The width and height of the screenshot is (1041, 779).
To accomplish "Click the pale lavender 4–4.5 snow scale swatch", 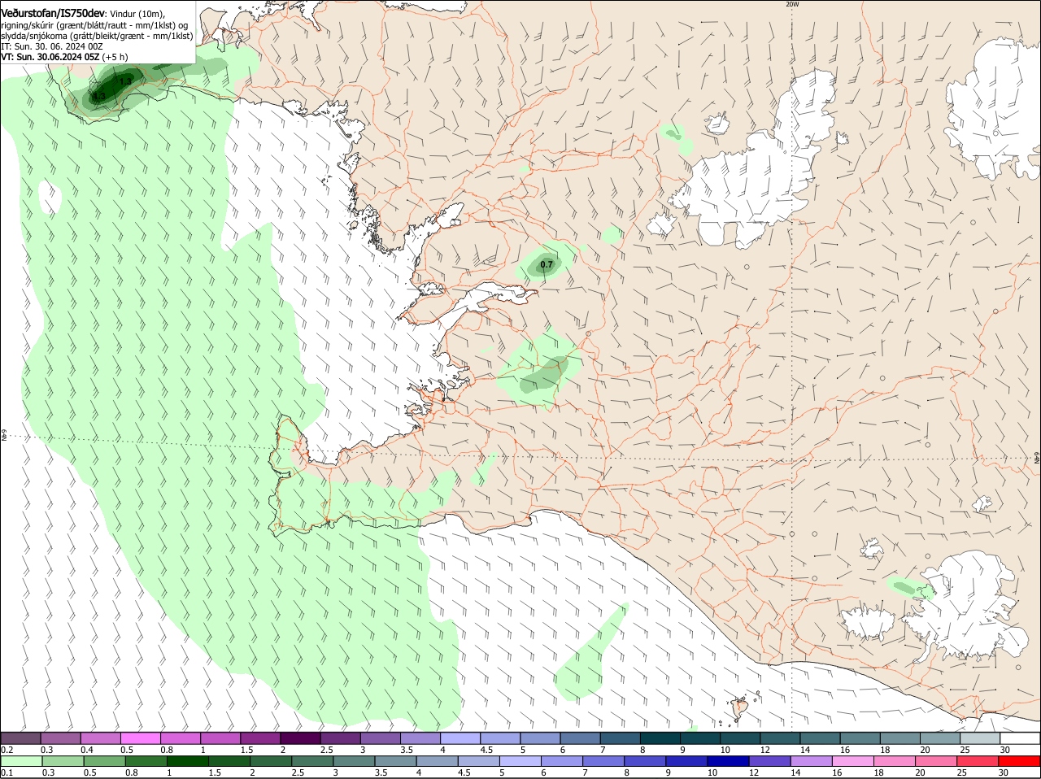I will pos(460,738).
